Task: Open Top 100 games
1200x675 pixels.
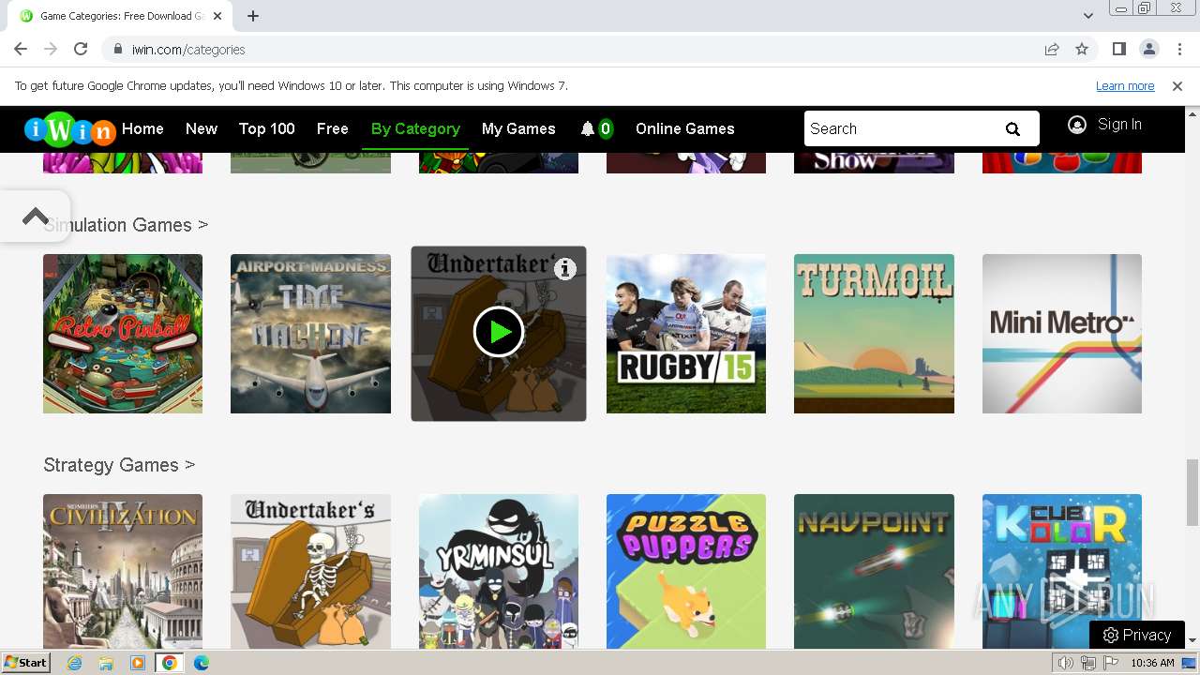Action: tap(267, 129)
